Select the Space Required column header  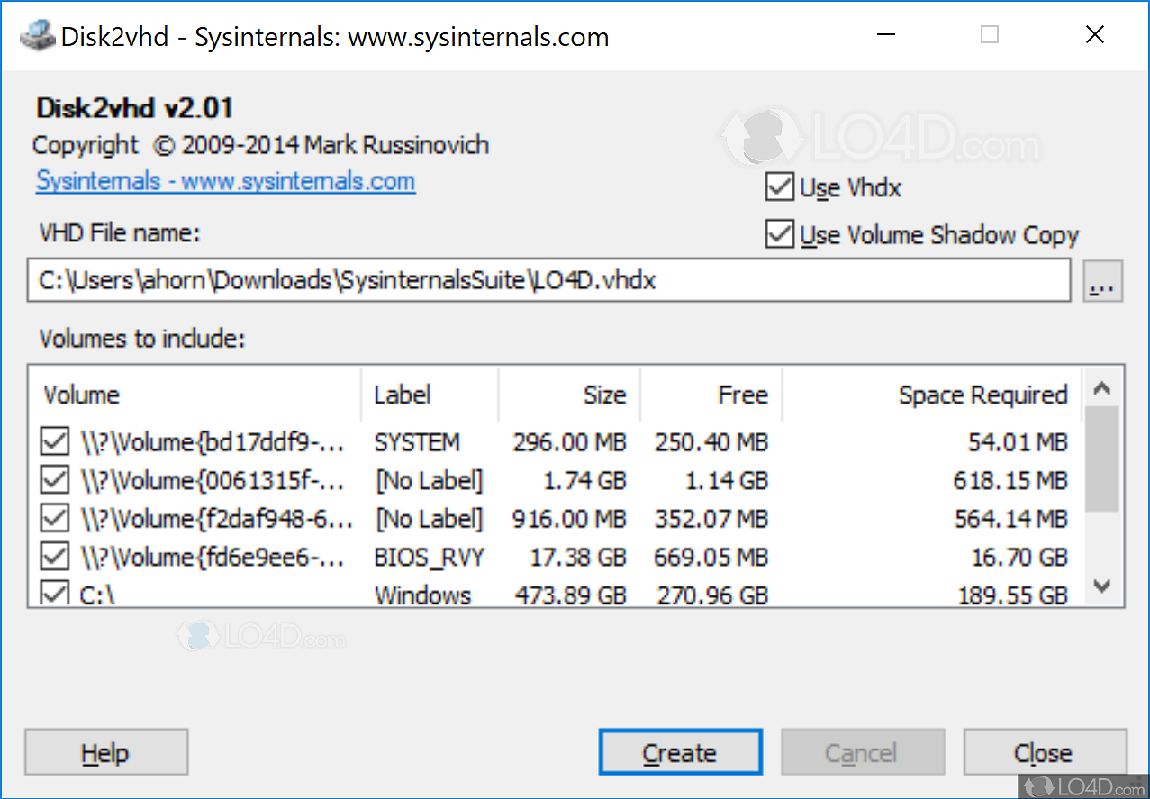982,395
